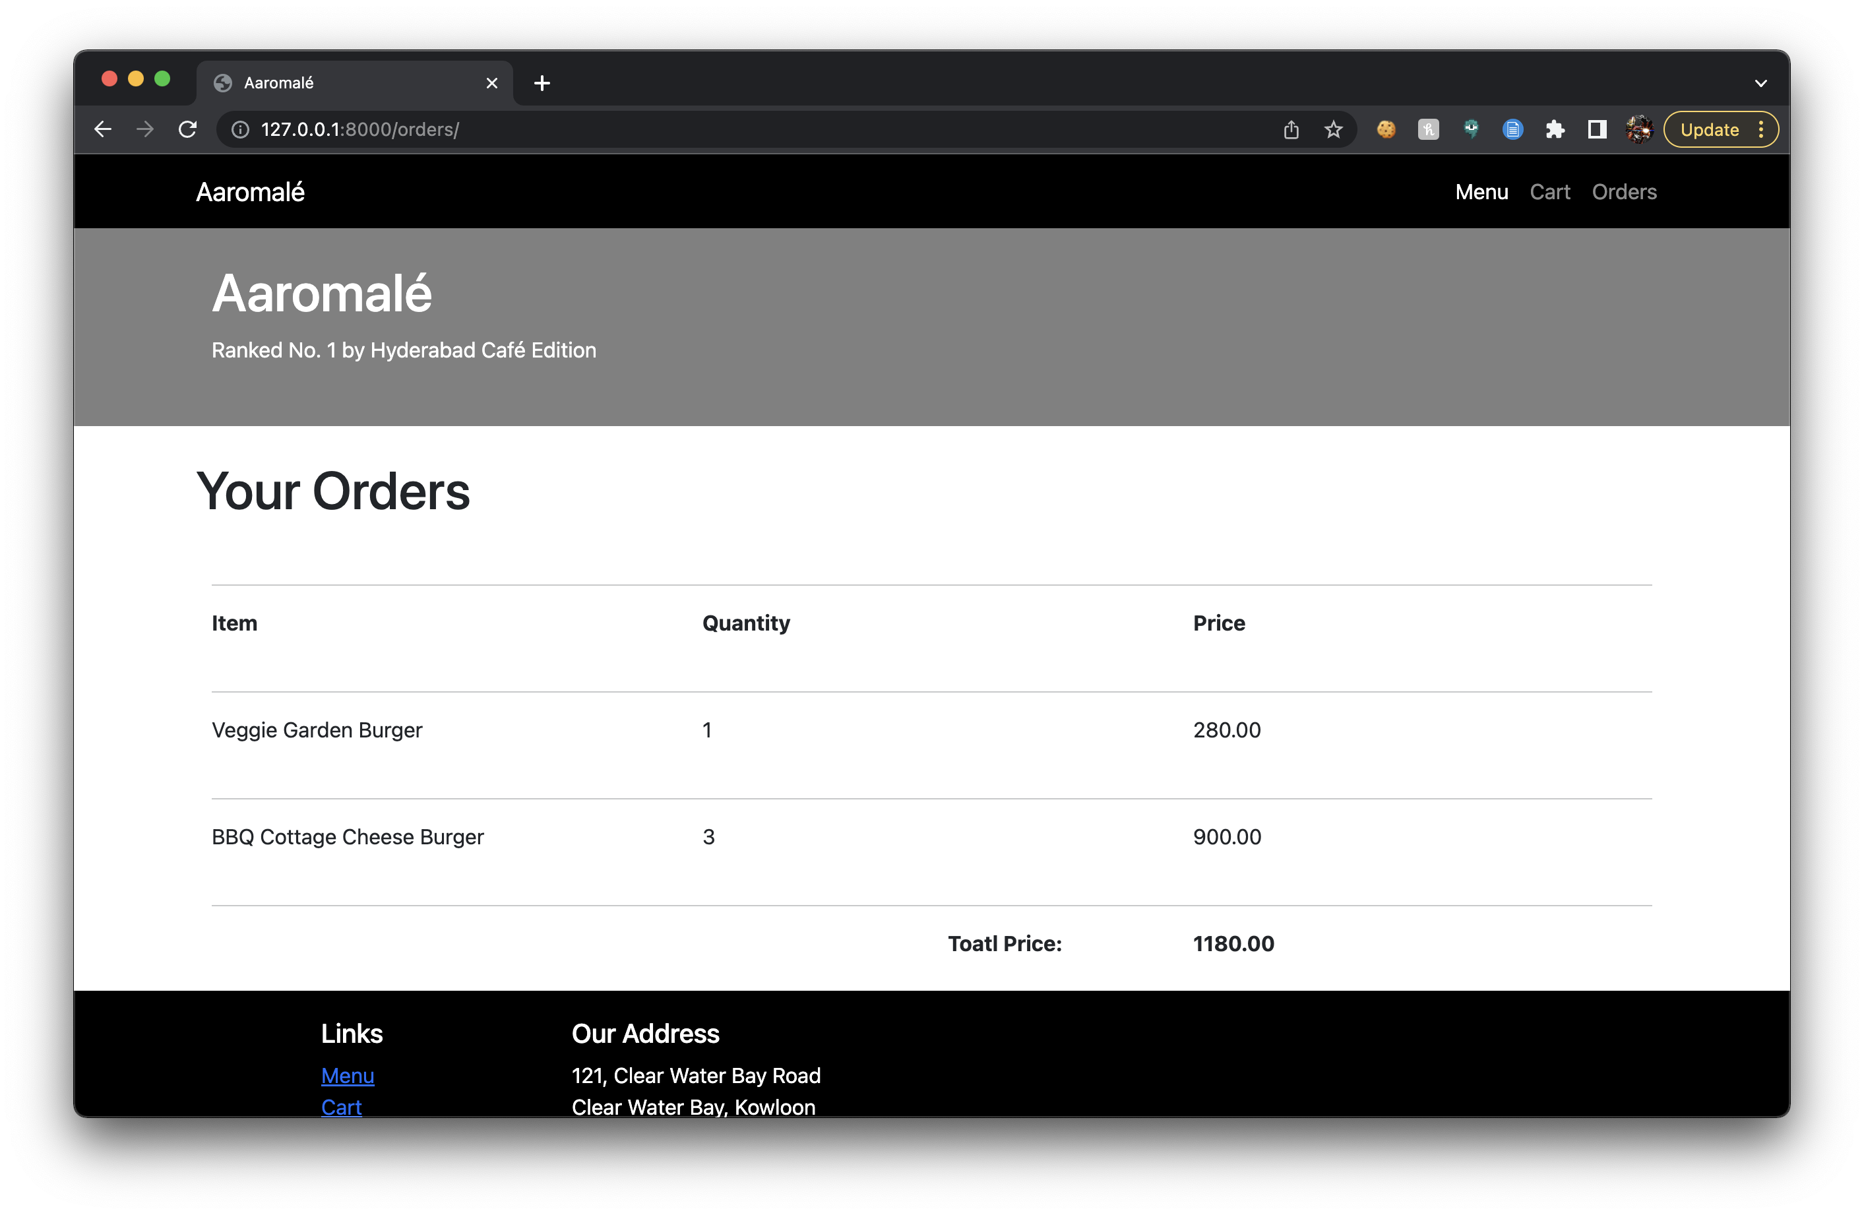The image size is (1864, 1215).
Task: Click the 280.00 price cell
Action: [x=1226, y=730]
